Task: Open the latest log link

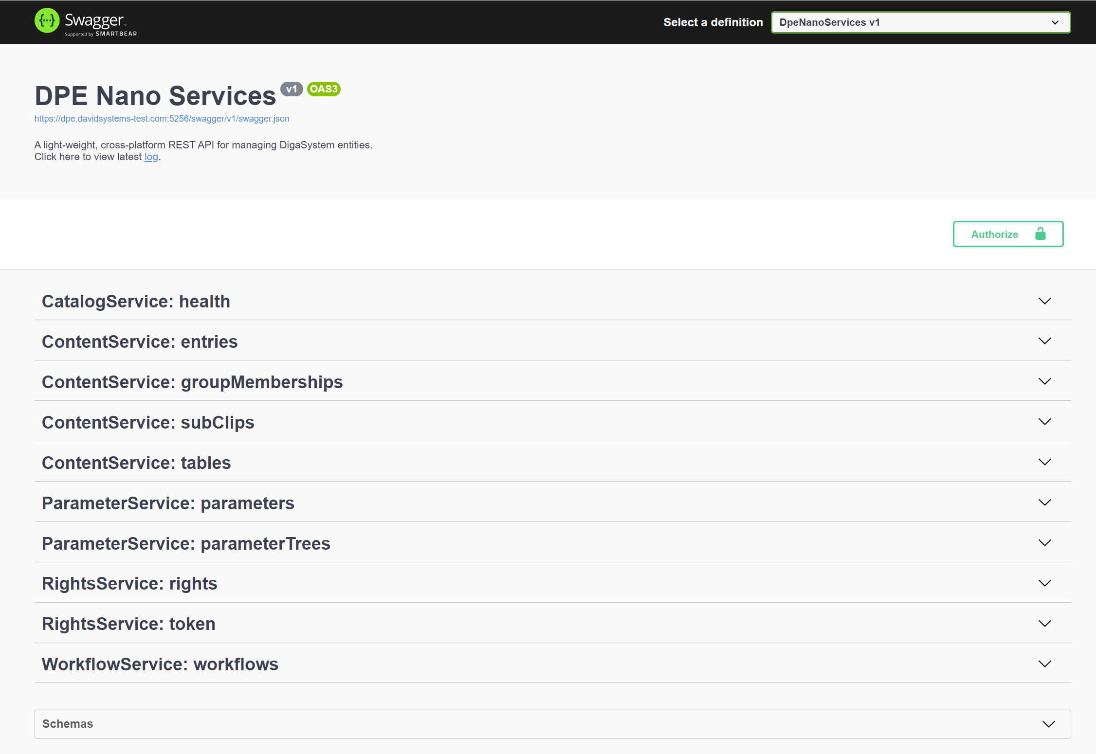Action: (x=151, y=157)
